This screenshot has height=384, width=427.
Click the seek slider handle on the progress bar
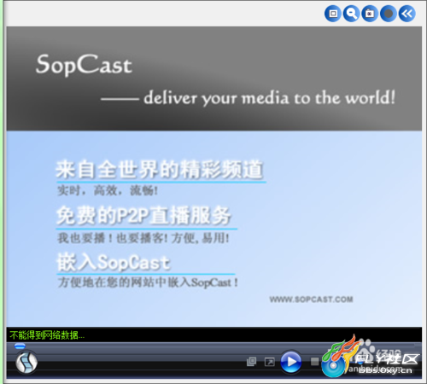(x=20, y=346)
